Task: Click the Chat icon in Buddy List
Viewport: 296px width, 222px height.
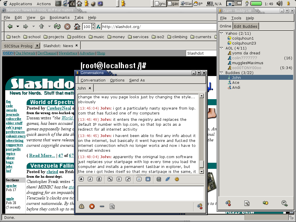Action: point(265,203)
